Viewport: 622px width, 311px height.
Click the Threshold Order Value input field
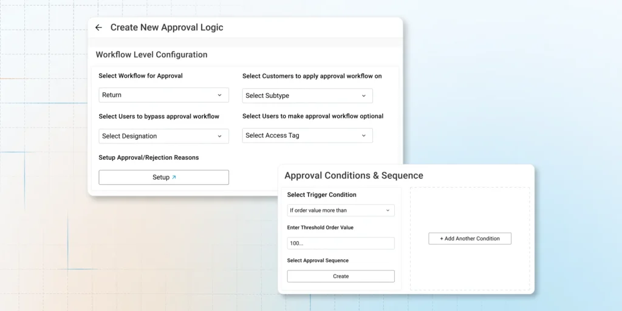pos(341,243)
